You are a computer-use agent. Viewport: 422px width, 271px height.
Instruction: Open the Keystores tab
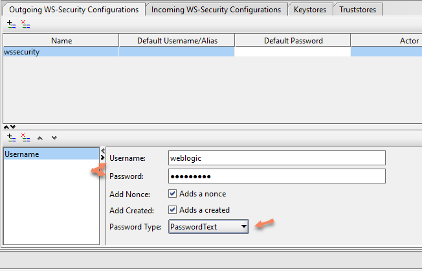coord(311,10)
